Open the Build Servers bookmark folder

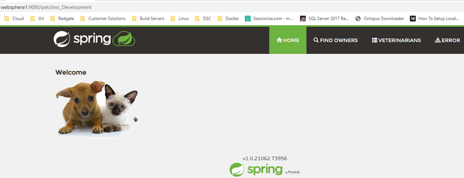coord(148,18)
